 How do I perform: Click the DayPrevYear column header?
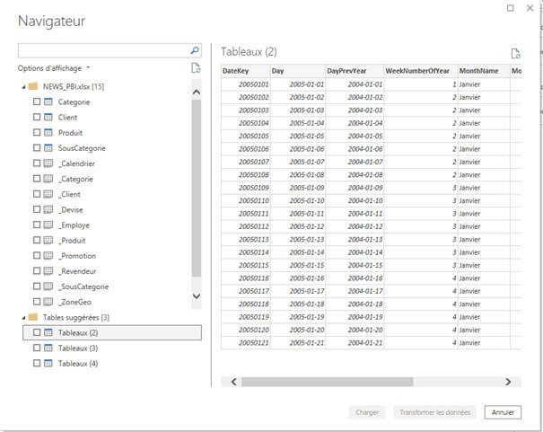click(x=355, y=71)
